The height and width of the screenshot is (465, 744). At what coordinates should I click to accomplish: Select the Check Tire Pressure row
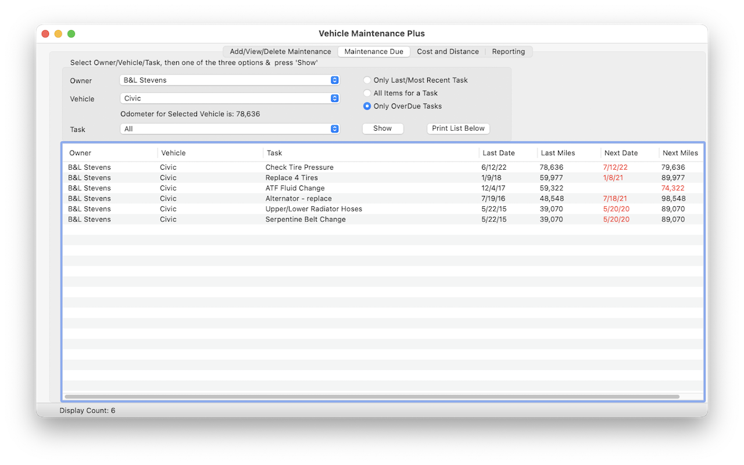tap(299, 167)
